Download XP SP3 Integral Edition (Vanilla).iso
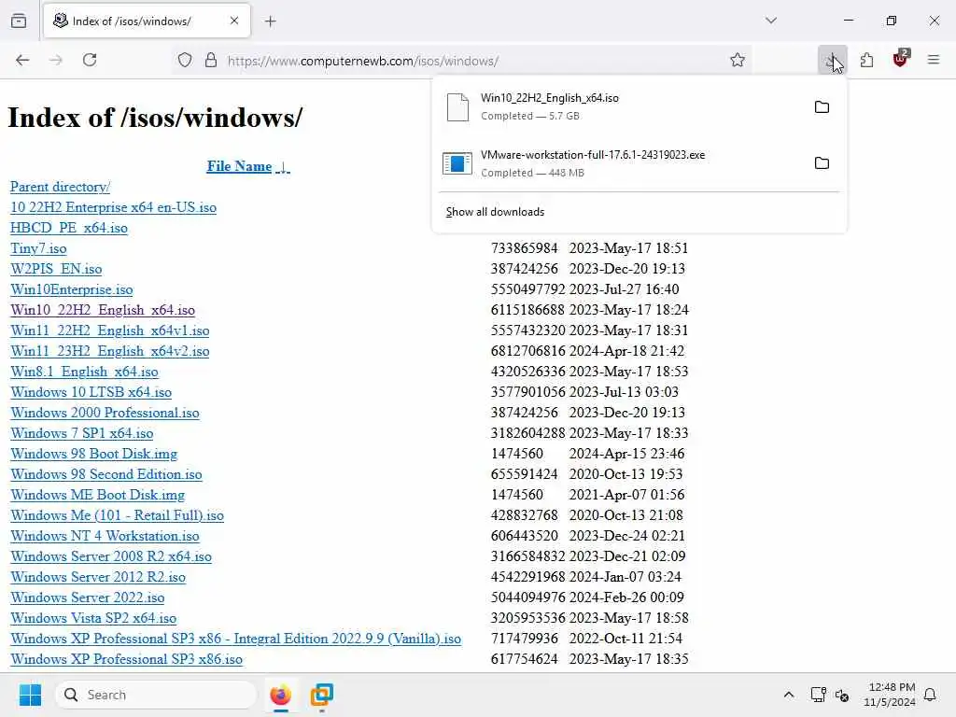Viewport: 956px width, 717px height. (235, 639)
